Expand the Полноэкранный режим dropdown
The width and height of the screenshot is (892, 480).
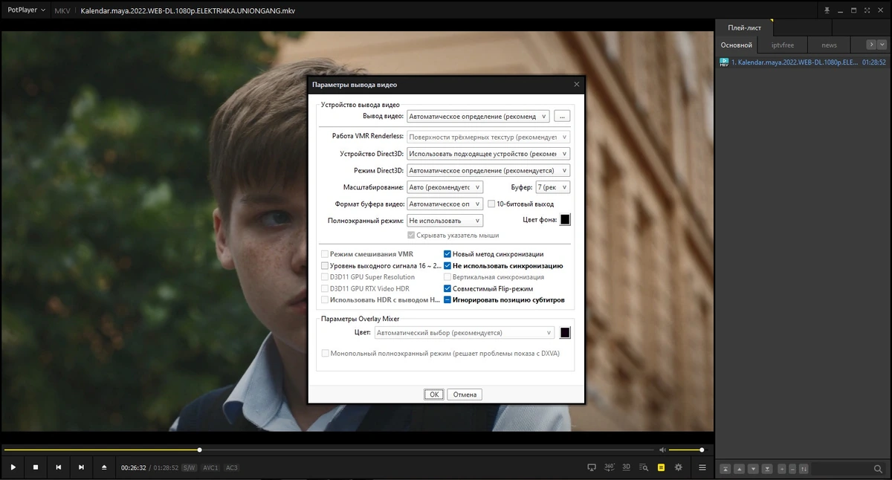445,221
